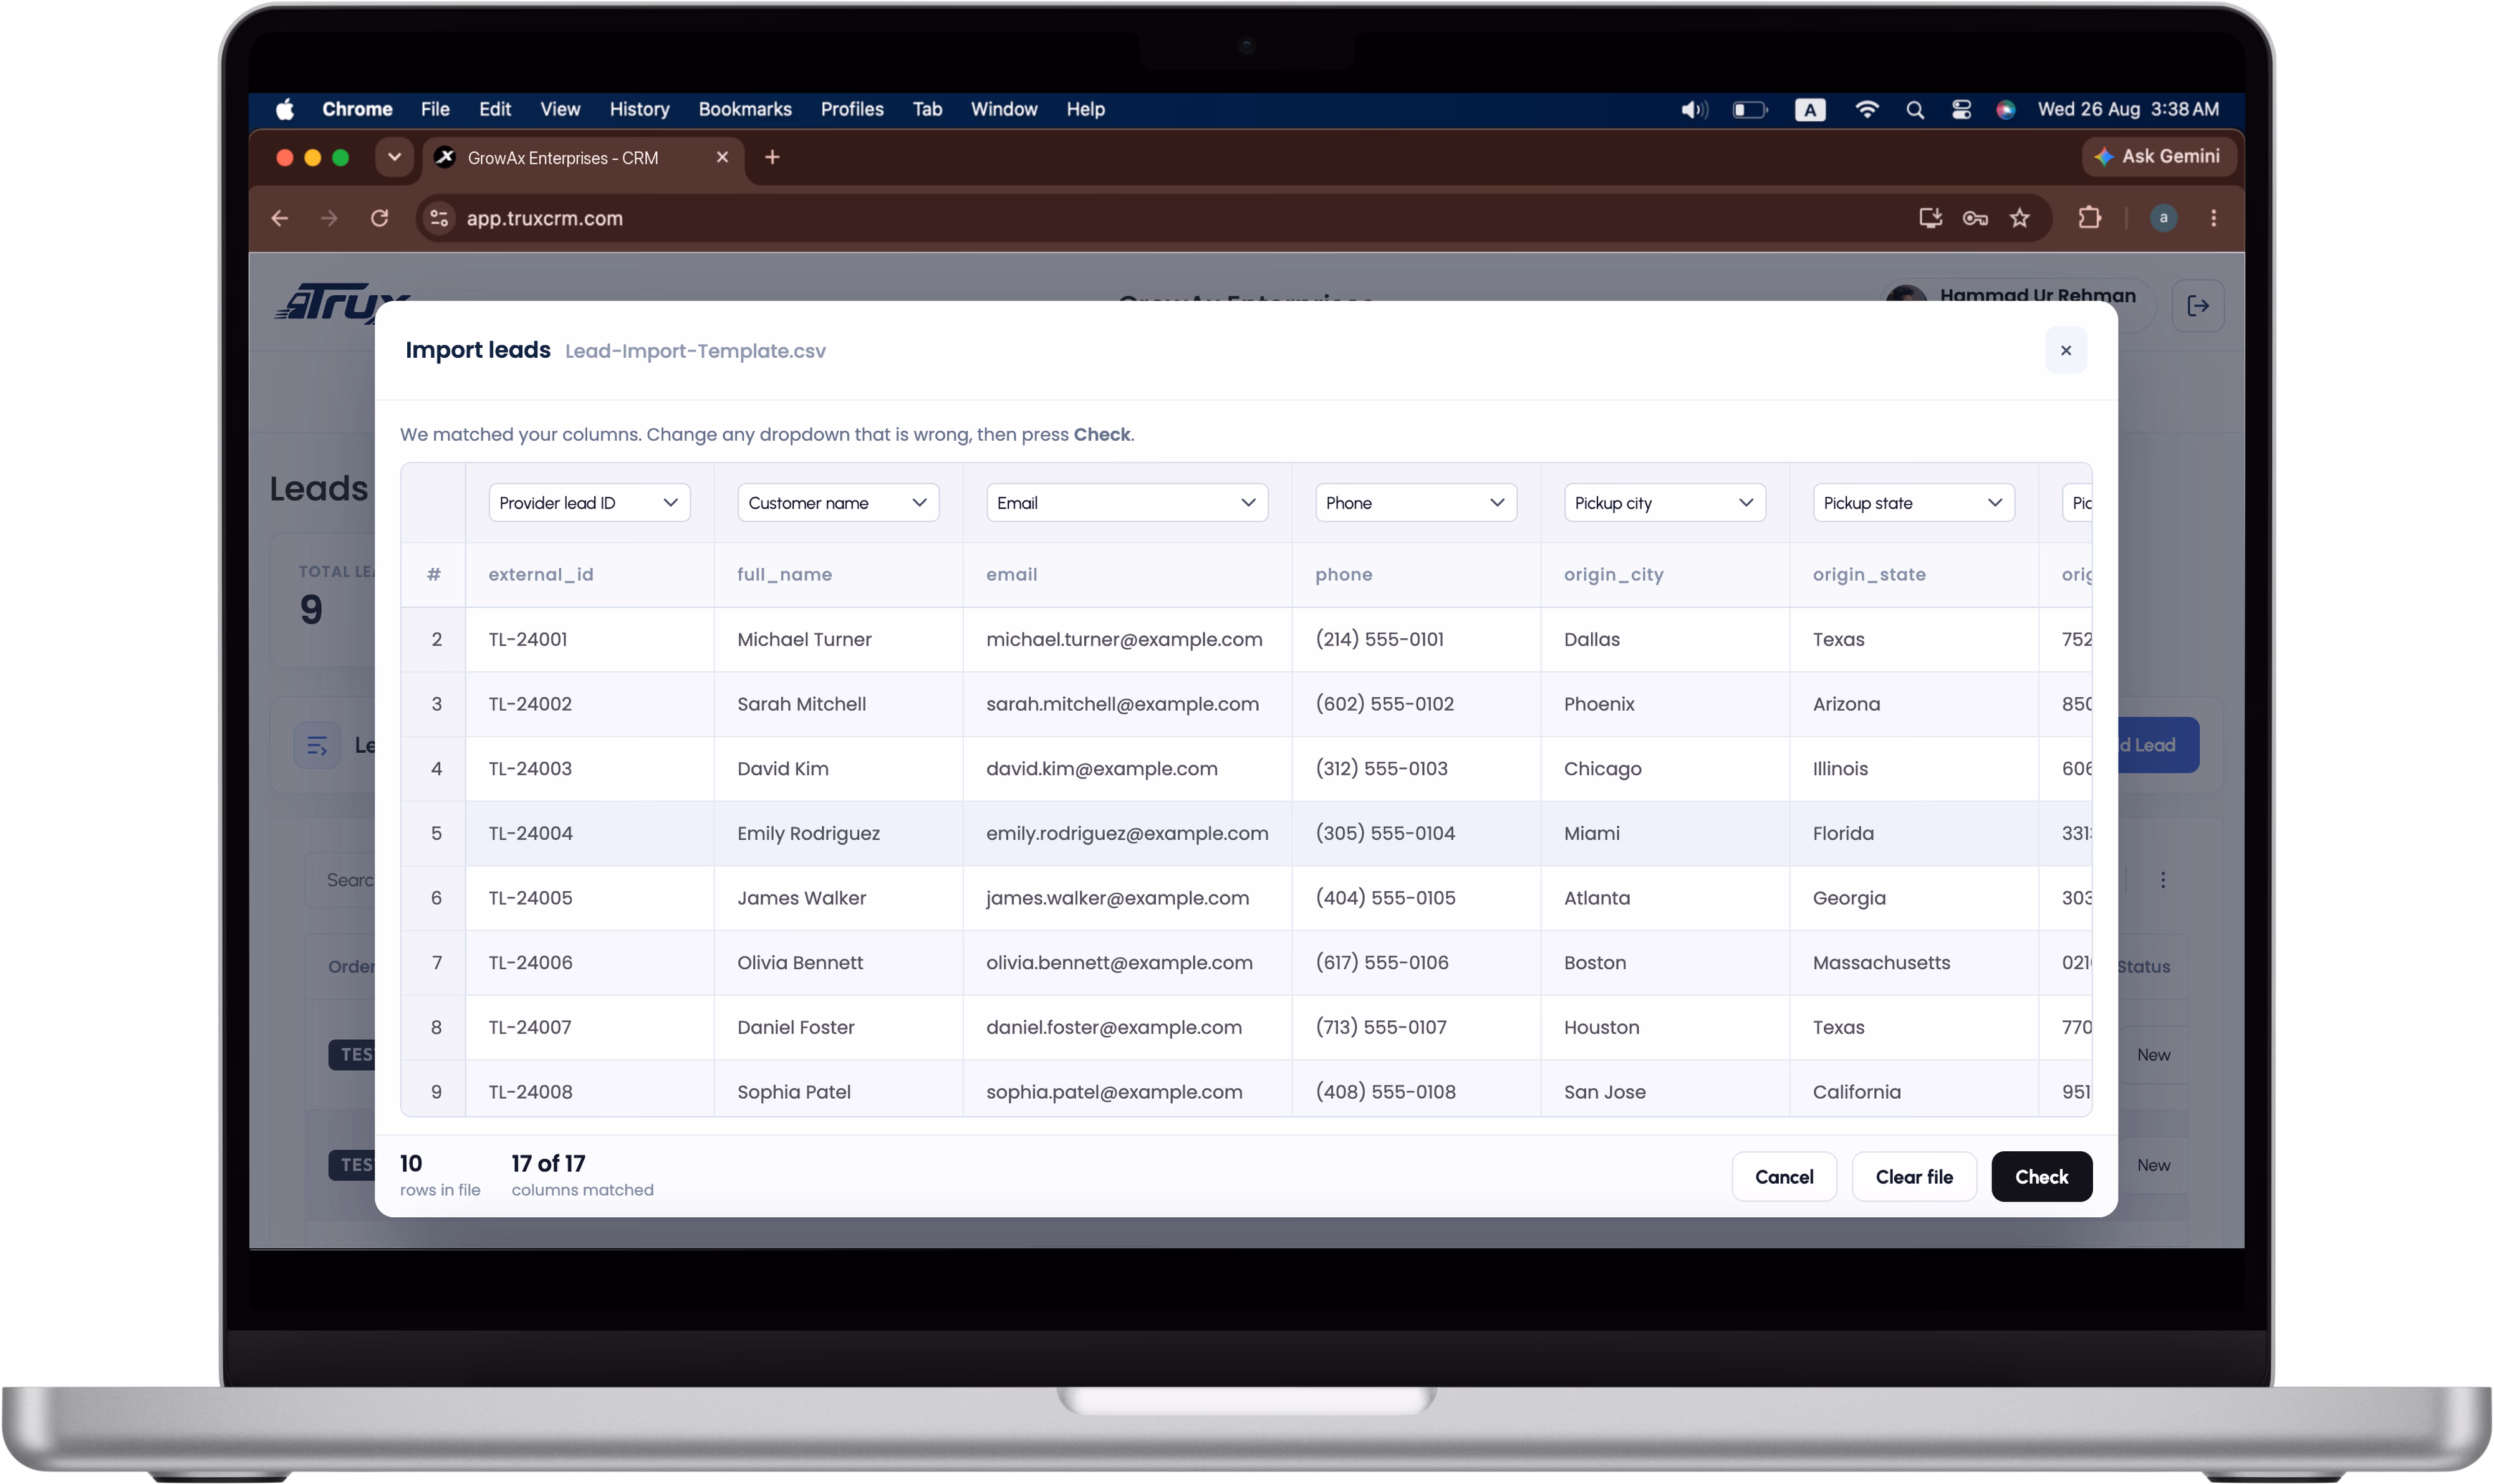Open Chrome three-dot menu
Viewport: 2494px width, 1484px height.
pyautogui.click(x=2214, y=218)
